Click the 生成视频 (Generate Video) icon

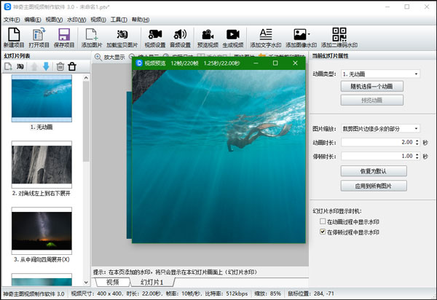point(232,34)
